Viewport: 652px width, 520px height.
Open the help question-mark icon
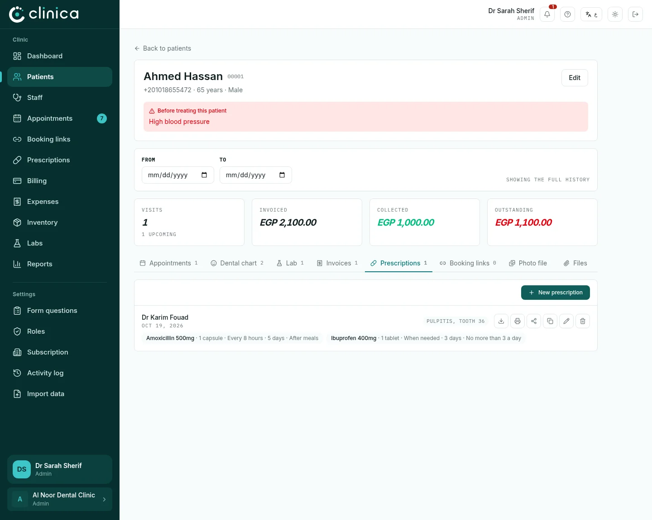pos(567,14)
